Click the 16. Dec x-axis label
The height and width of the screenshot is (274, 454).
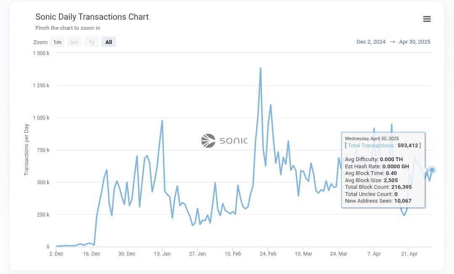click(x=92, y=254)
